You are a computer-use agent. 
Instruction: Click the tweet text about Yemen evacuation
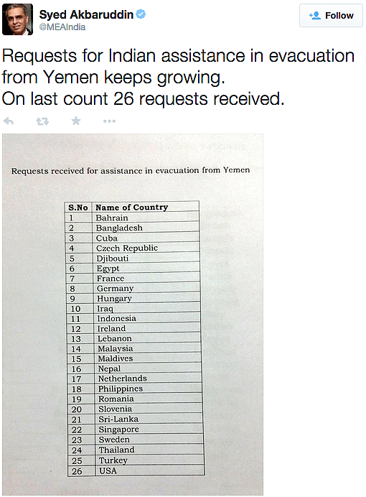click(x=178, y=77)
